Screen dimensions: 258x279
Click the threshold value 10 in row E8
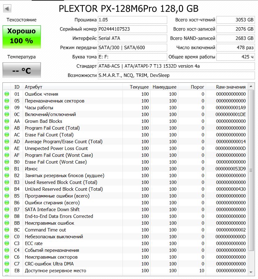pyautogui.click(x=202, y=271)
